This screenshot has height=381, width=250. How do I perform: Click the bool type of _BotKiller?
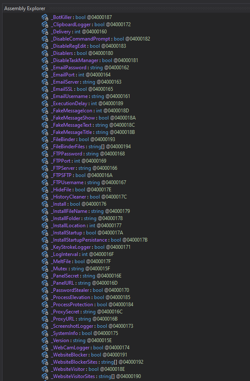coord(81,17)
